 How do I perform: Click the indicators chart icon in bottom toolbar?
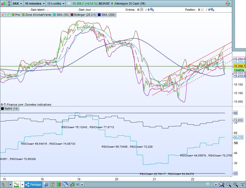click(17, 185)
